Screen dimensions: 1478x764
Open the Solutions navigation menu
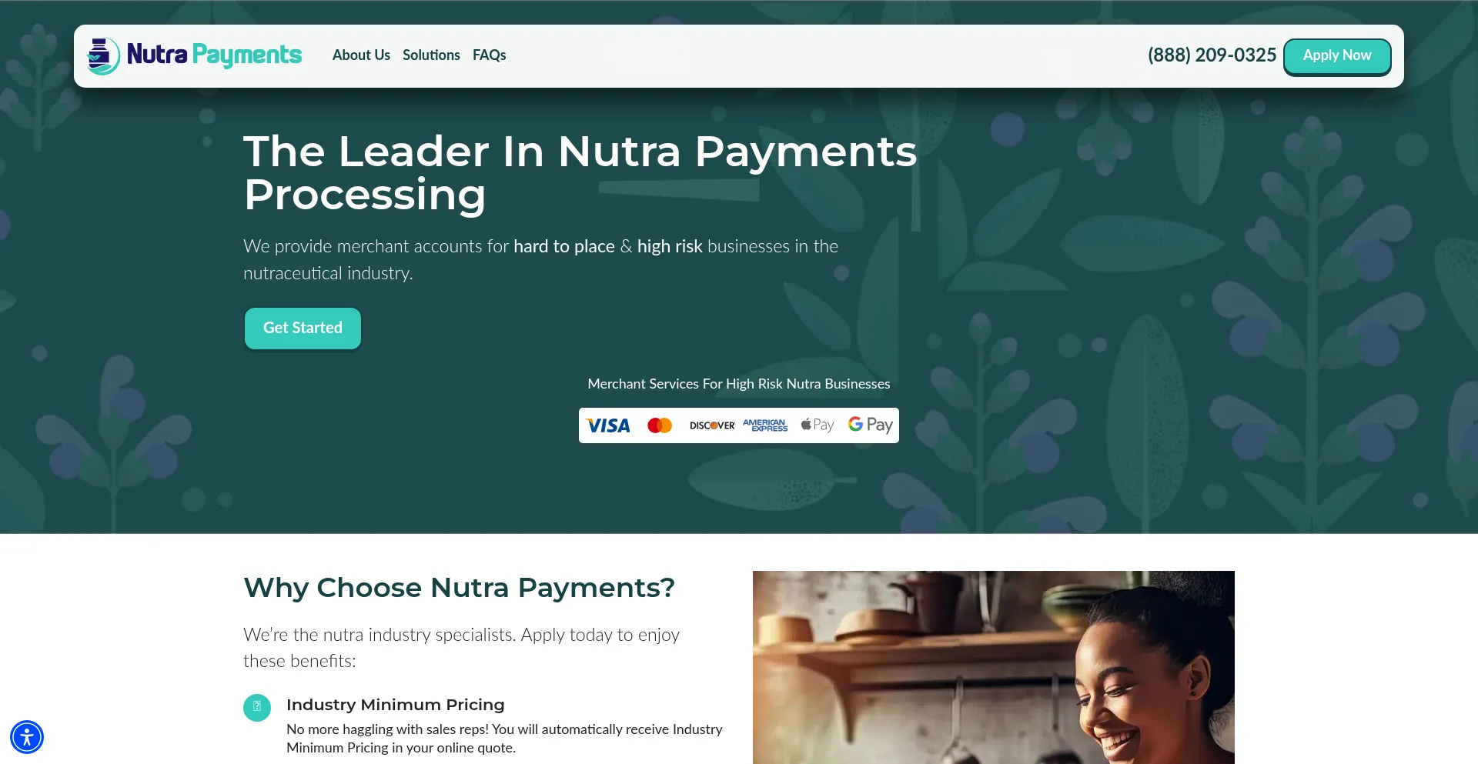tap(431, 55)
